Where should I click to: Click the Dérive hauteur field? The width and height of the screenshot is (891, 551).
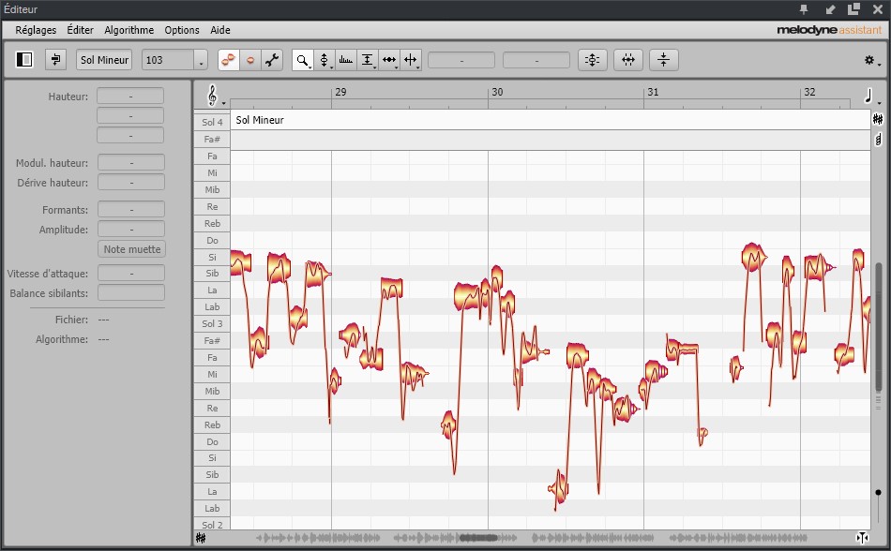[131, 182]
